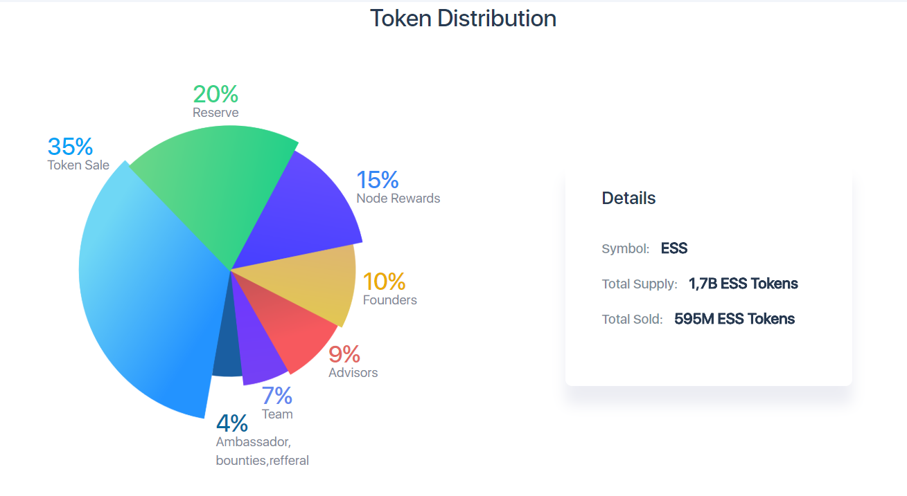Screen dimensions: 907x496
Task: Click the 595M ESS Tokens sold value
Action: [x=734, y=319]
